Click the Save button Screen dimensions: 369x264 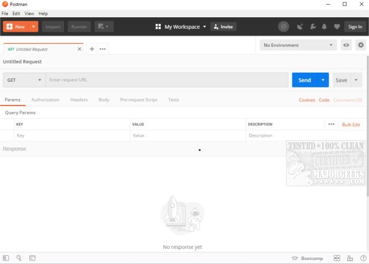pyautogui.click(x=341, y=80)
